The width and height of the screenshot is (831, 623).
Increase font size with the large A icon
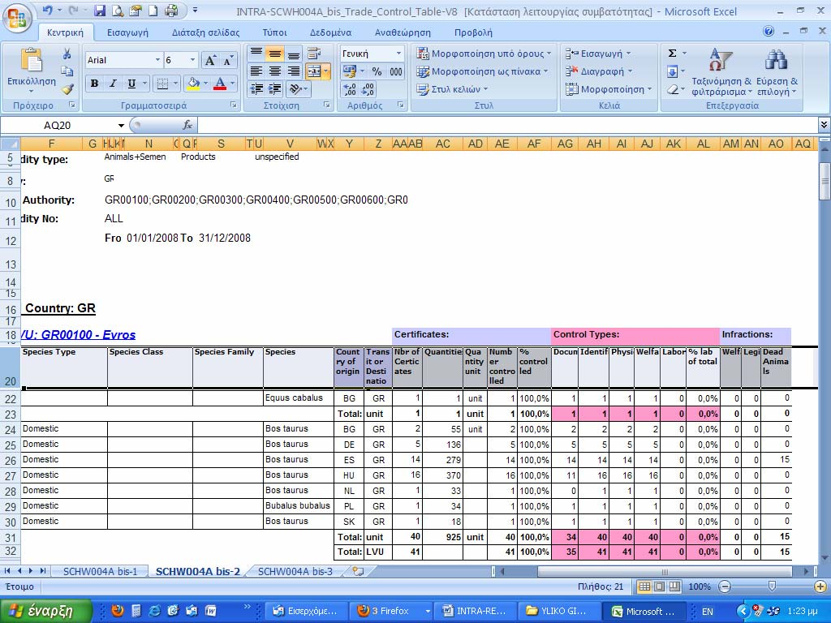(x=210, y=60)
